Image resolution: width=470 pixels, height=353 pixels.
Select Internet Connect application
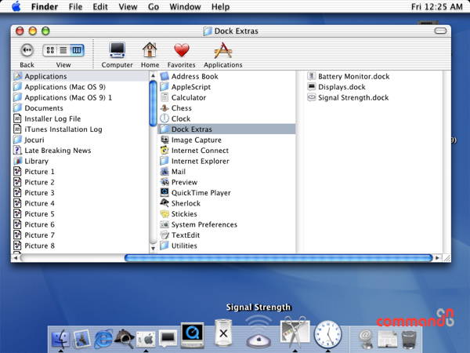pyautogui.click(x=226, y=151)
